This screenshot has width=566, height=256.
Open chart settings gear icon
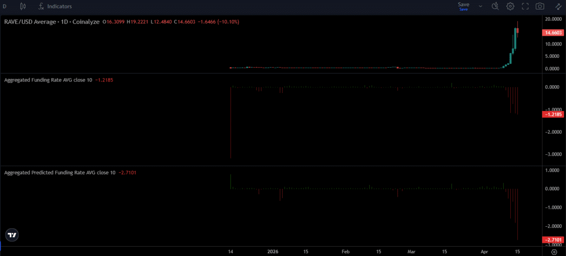pyautogui.click(x=510, y=7)
